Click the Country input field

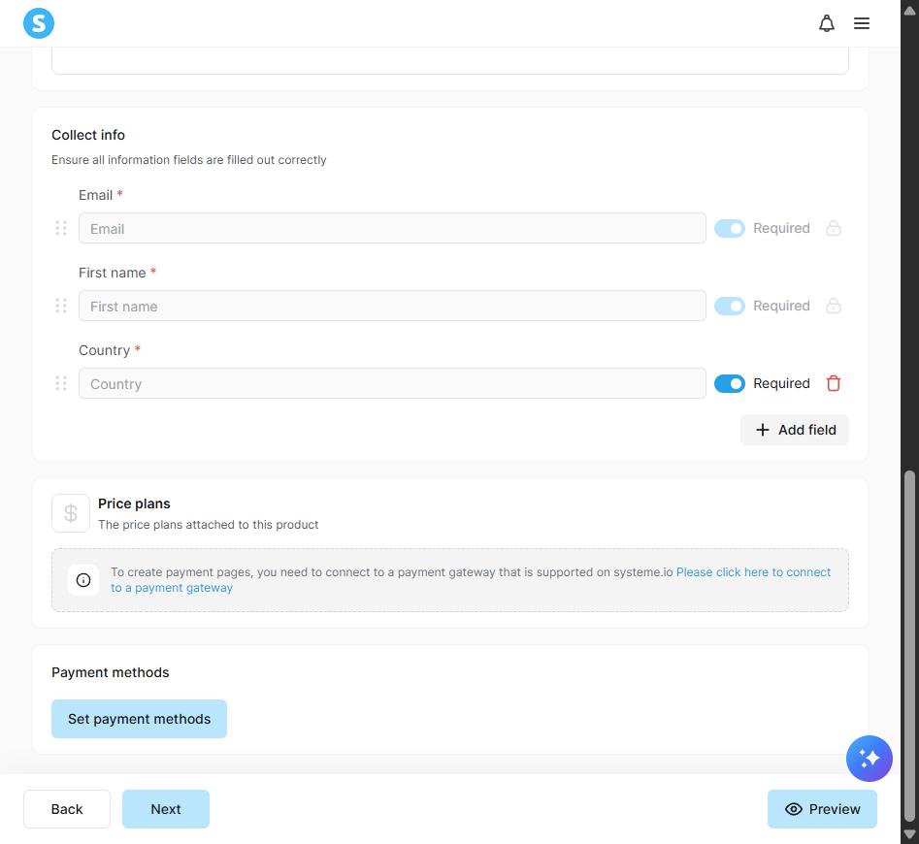click(392, 383)
